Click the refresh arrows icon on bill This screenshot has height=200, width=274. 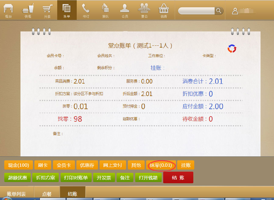pos(232,48)
